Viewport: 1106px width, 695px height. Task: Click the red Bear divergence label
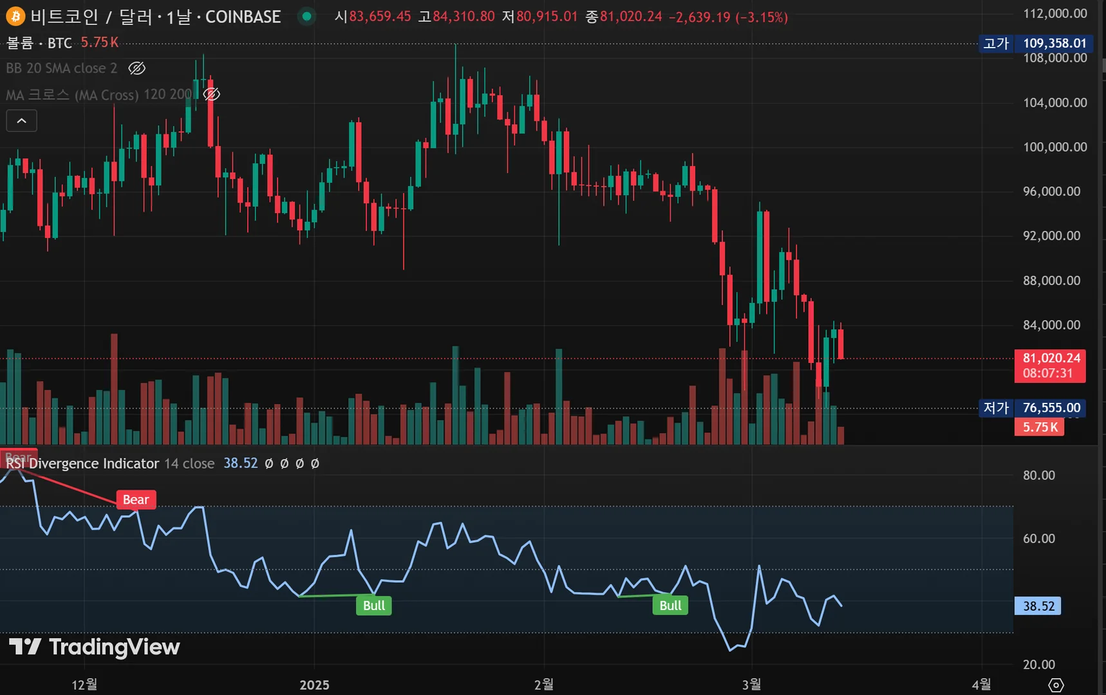pyautogui.click(x=136, y=499)
